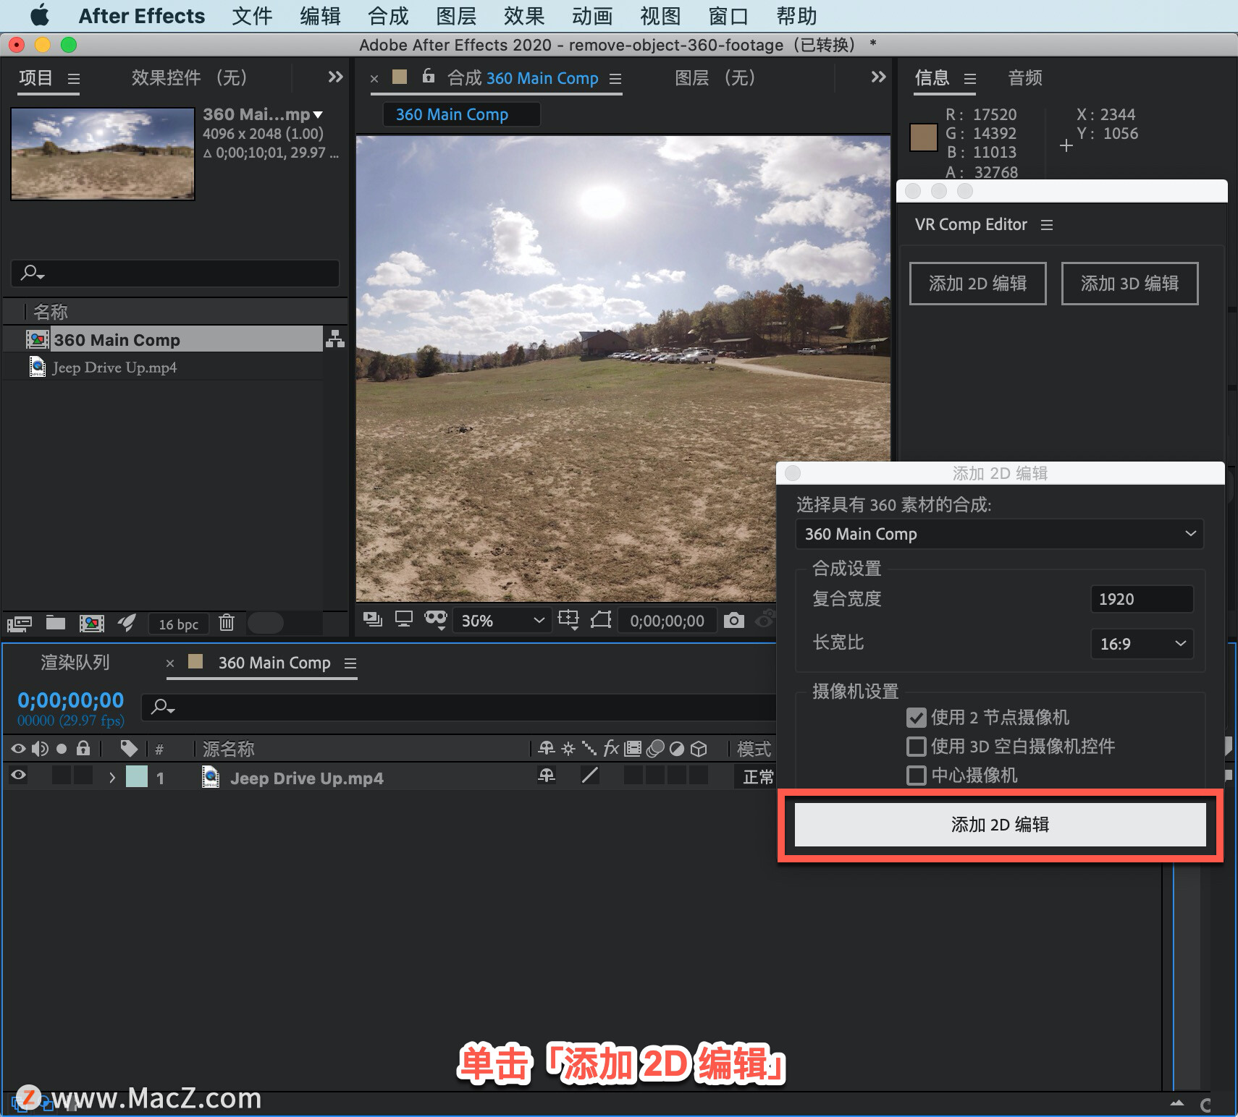This screenshot has width=1238, height=1117.
Task: Create a new folder in Project panel
Action: pos(56,623)
